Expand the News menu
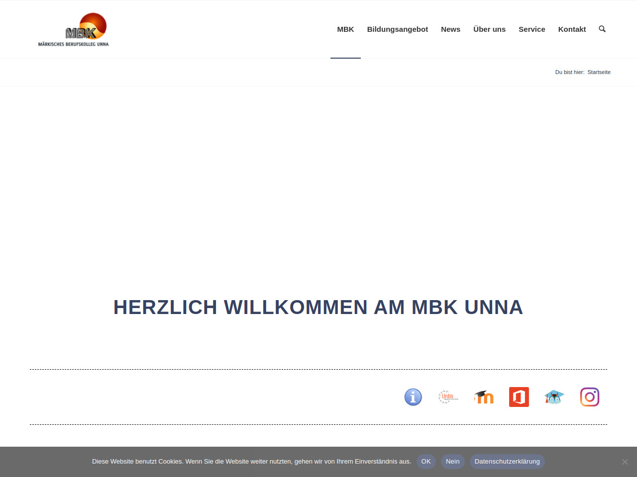The height and width of the screenshot is (477, 637). [x=450, y=29]
